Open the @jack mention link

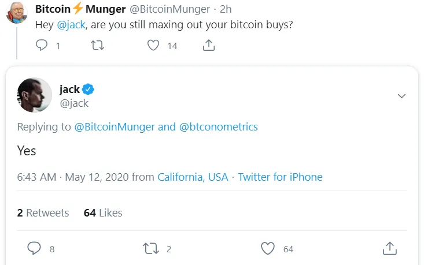coord(71,25)
